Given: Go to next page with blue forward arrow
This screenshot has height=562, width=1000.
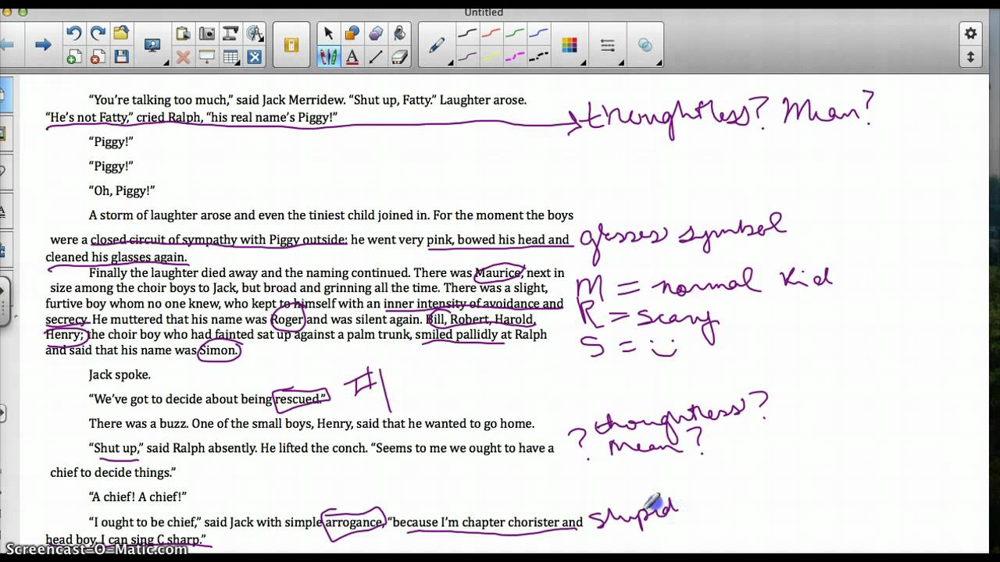Looking at the screenshot, I should tap(43, 44).
